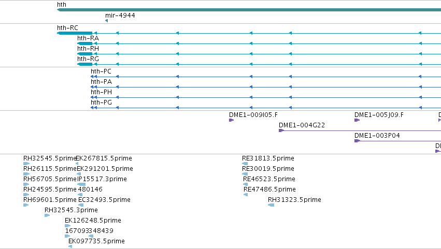Click the hth-RG transcript exon block
This screenshot has height=249, width=441.
click(x=84, y=64)
